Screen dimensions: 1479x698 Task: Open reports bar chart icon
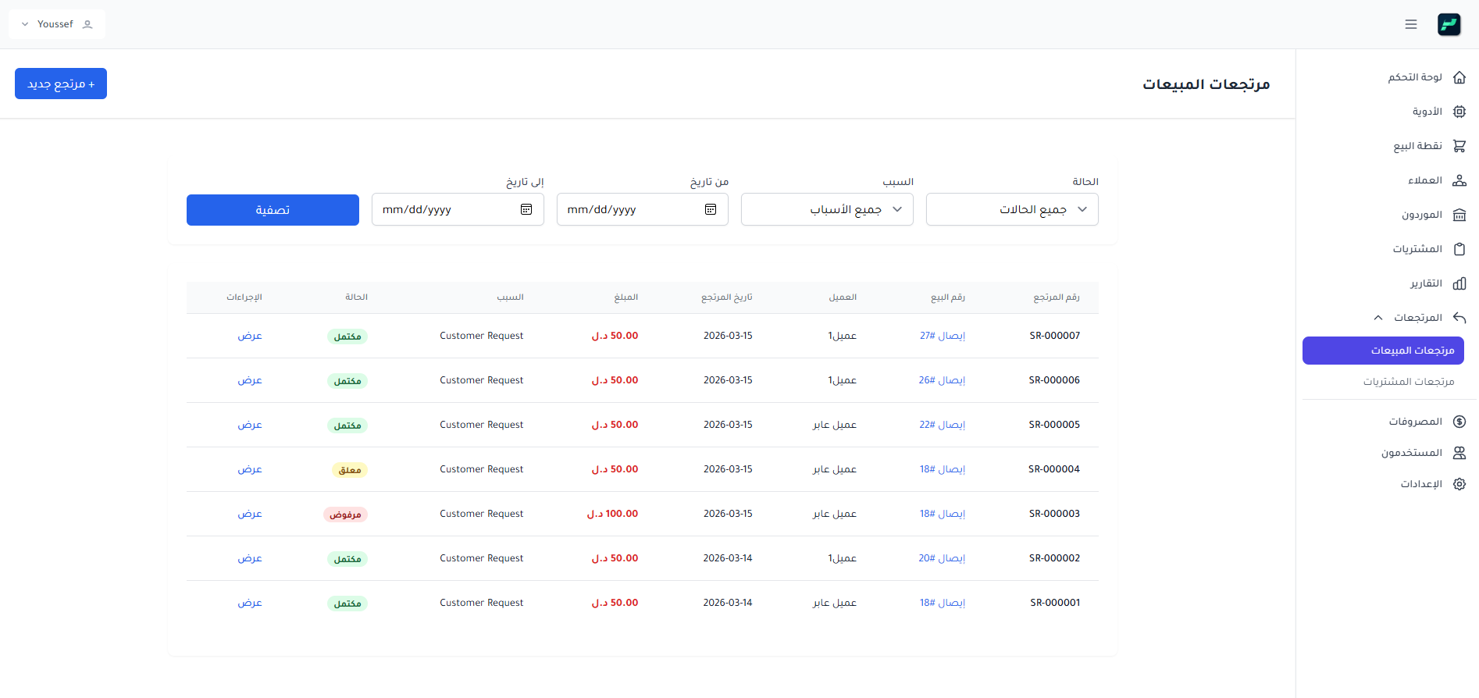[x=1459, y=283]
